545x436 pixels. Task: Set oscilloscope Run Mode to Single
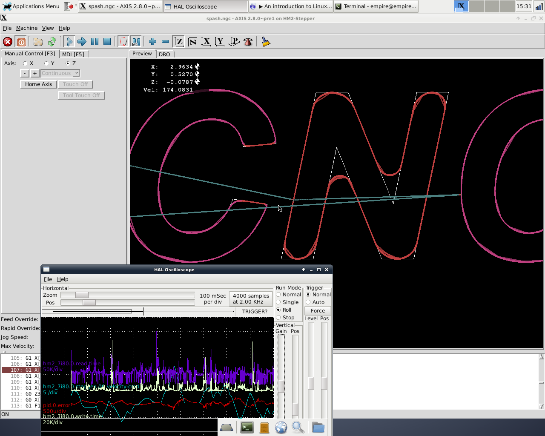click(278, 302)
